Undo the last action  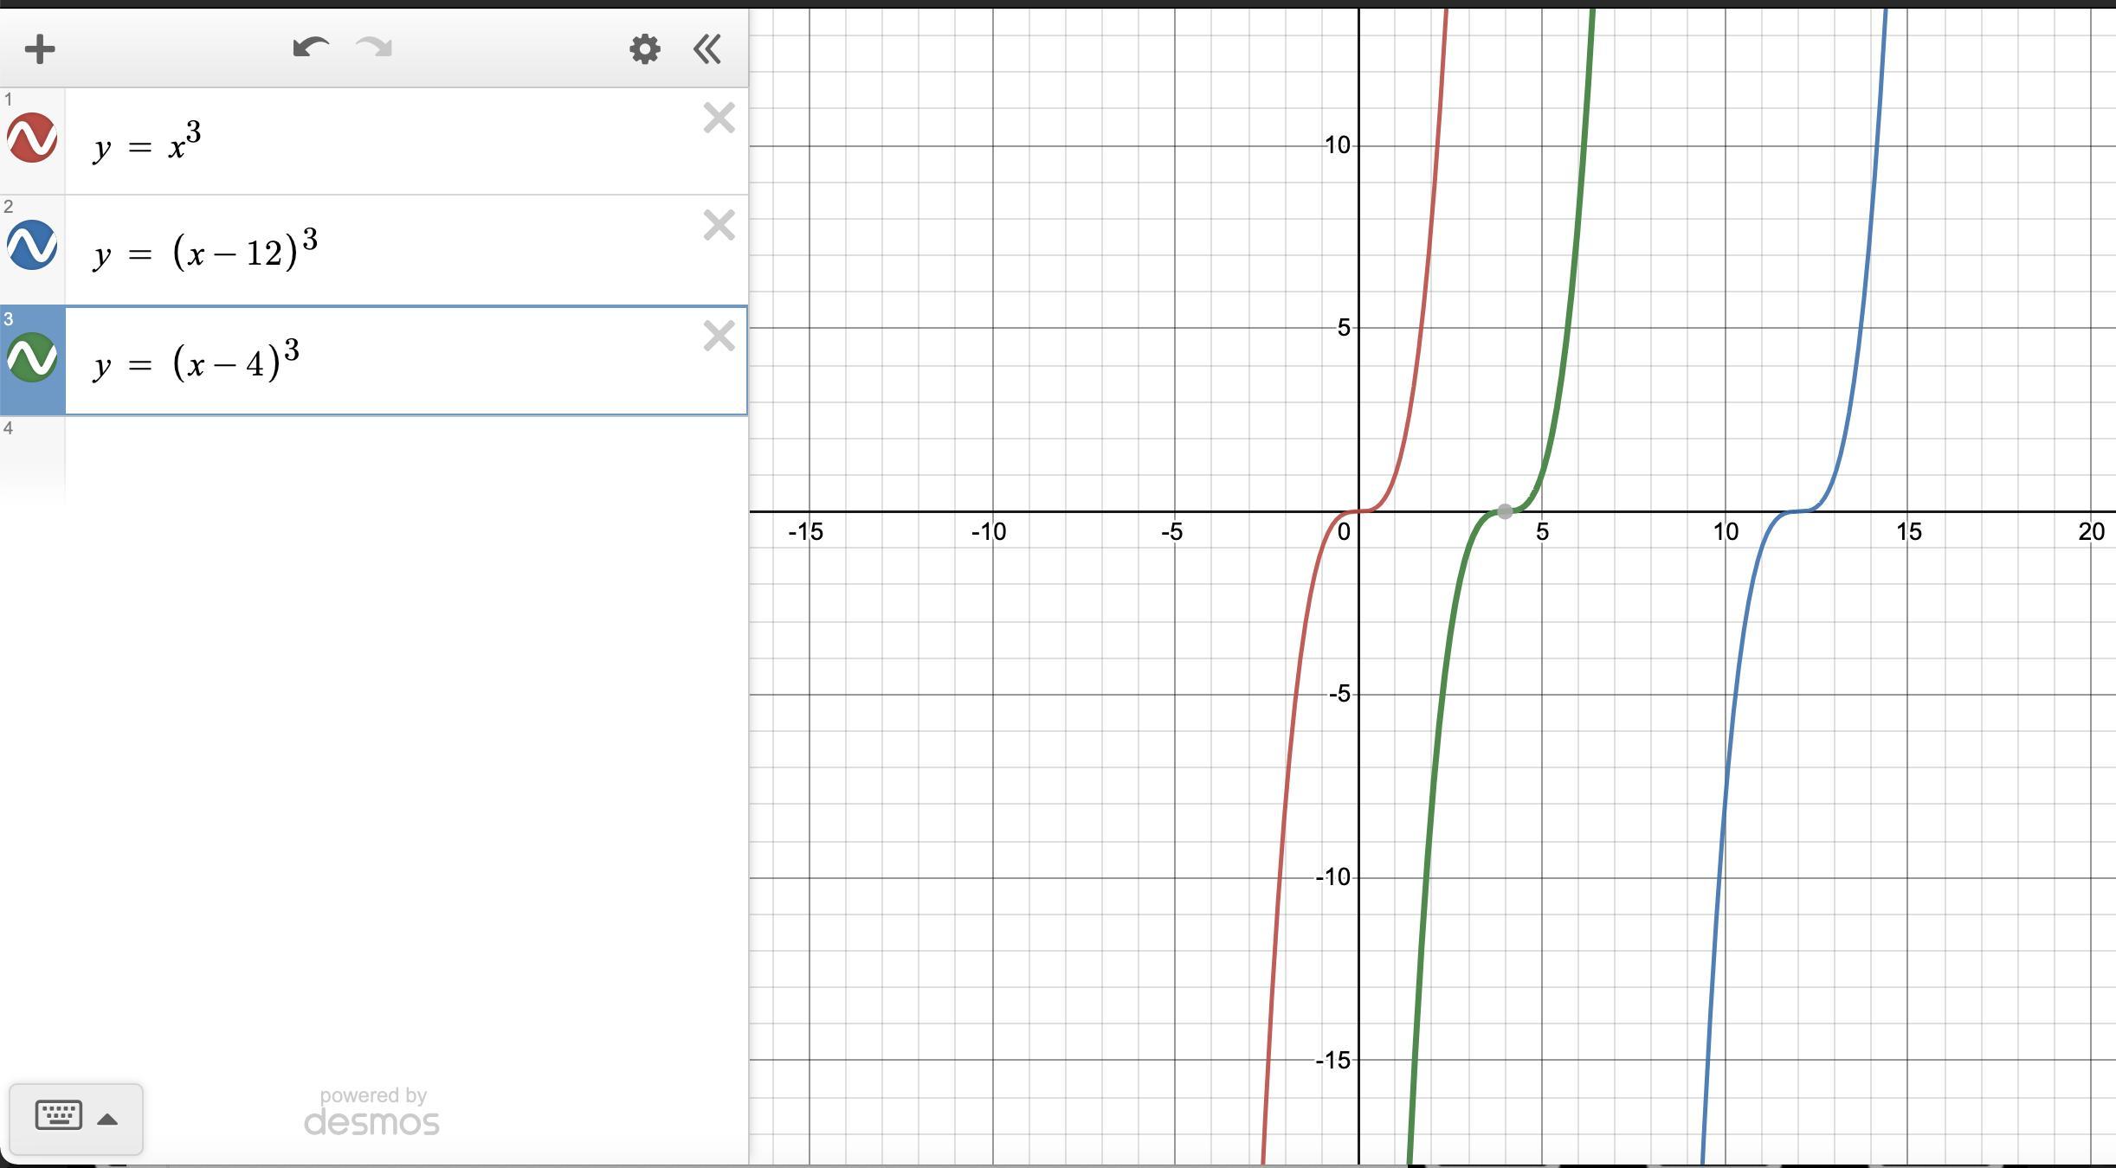point(310,48)
